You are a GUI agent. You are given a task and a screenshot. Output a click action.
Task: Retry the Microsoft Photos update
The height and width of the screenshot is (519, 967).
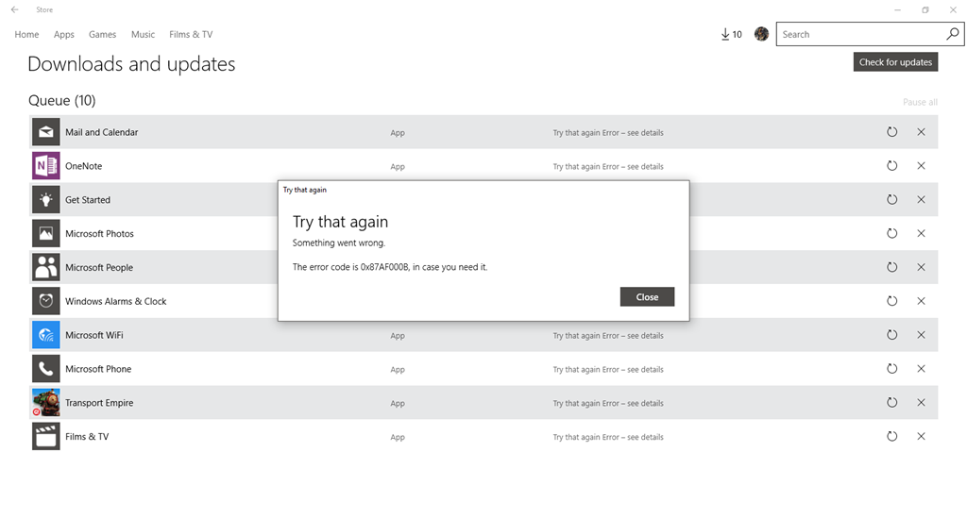(x=891, y=234)
